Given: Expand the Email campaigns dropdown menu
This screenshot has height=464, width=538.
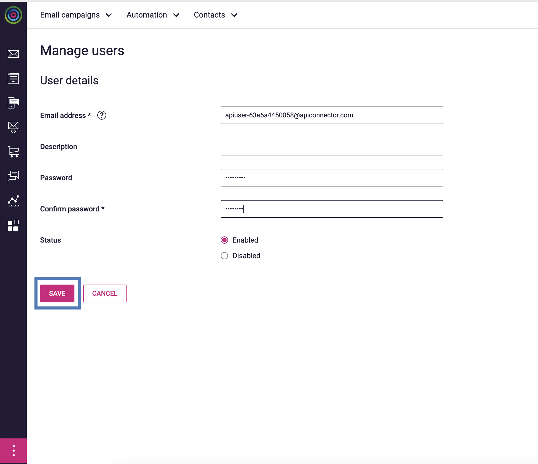Looking at the screenshot, I should point(76,15).
